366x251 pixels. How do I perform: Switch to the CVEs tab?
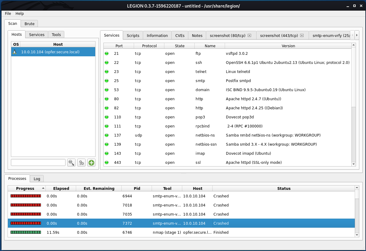pos(180,35)
